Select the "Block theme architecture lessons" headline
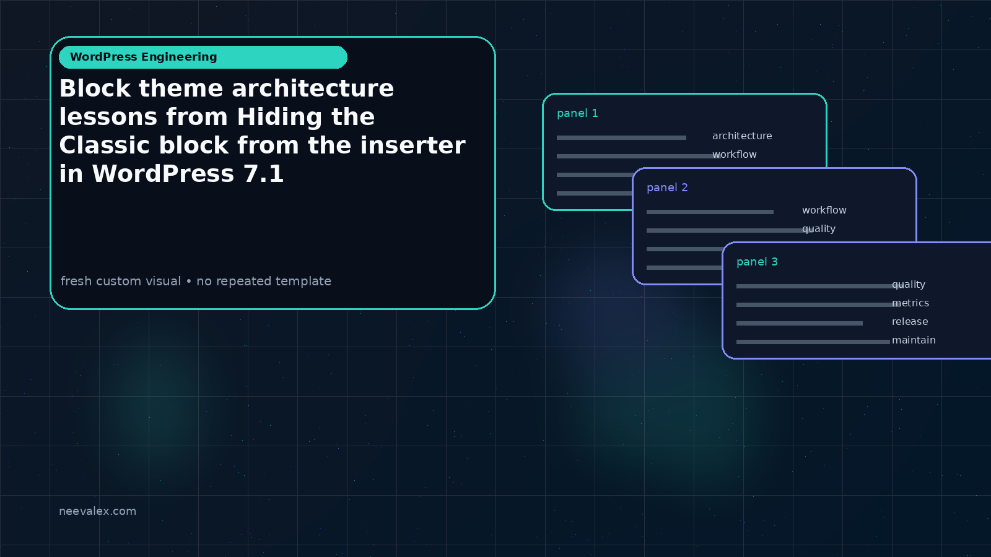The image size is (991, 557). [262, 131]
